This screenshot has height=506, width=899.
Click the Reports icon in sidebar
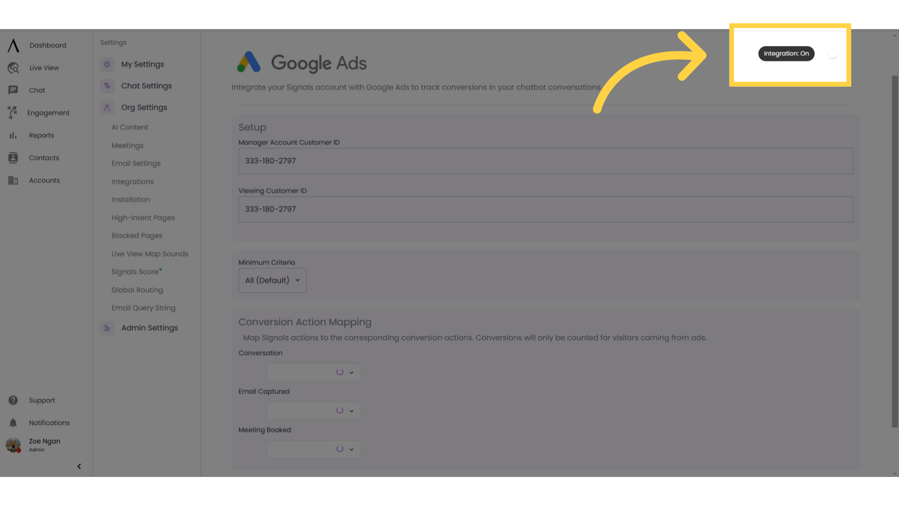[x=13, y=135]
